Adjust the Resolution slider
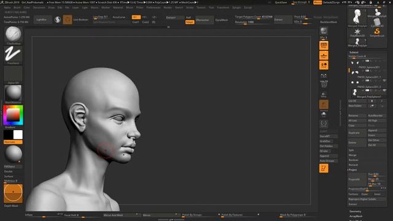The image size is (393, 221). (254, 22)
